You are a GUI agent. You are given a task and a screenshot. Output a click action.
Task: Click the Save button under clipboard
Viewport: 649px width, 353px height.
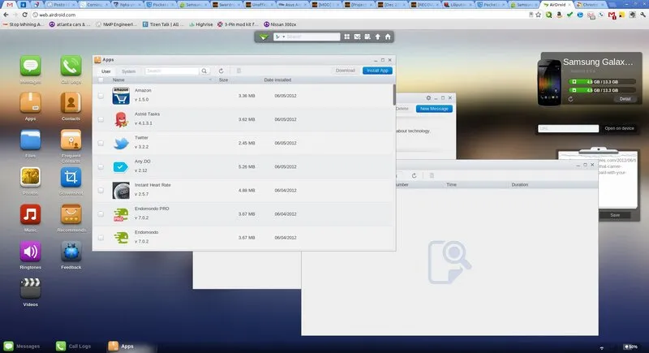(x=615, y=215)
